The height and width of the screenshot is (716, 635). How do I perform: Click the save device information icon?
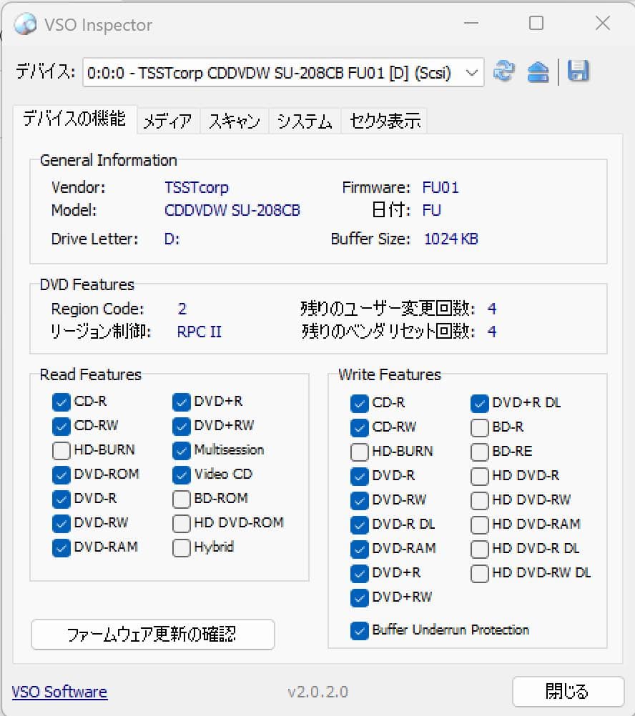580,71
